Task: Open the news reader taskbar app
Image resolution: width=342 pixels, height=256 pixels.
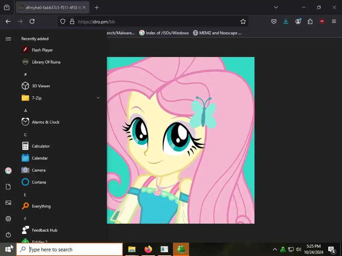Action: 164,249
